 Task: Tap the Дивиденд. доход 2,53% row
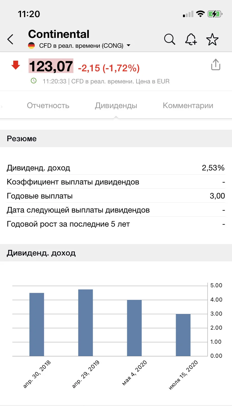pos(116,168)
